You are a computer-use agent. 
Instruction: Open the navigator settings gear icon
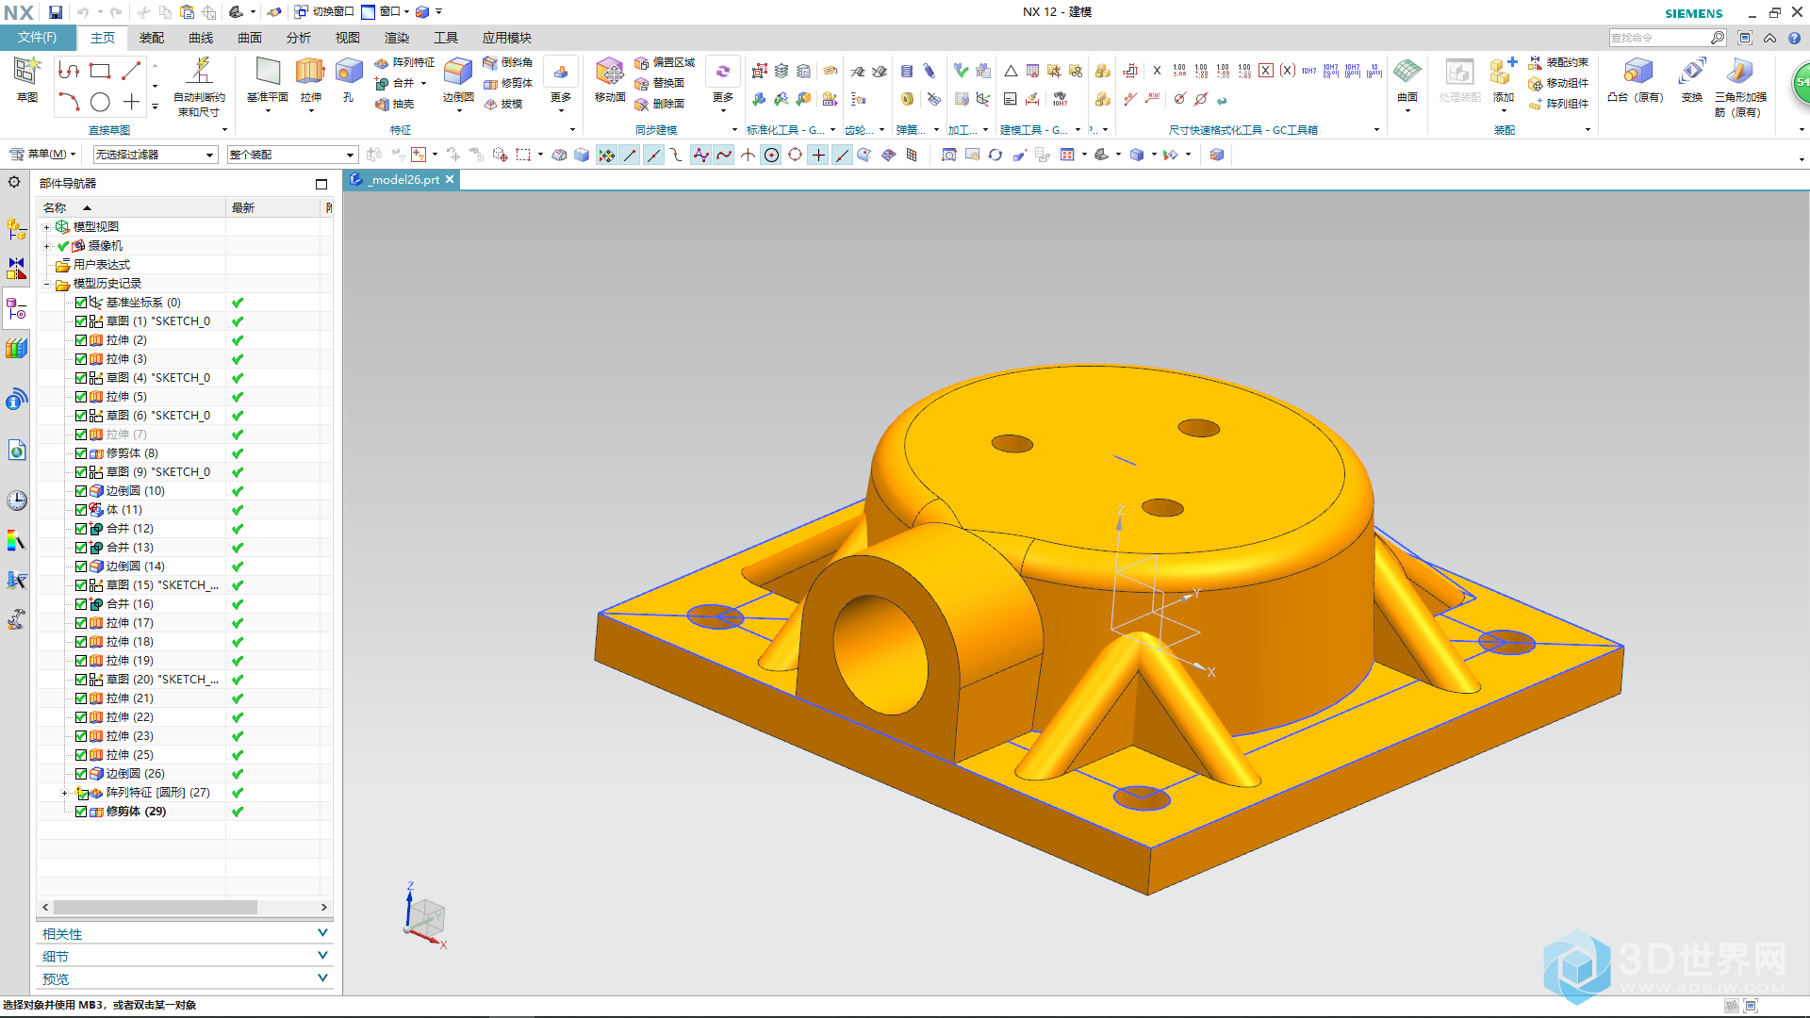pos(14,182)
